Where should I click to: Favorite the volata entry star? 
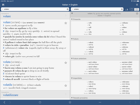(66, 63)
